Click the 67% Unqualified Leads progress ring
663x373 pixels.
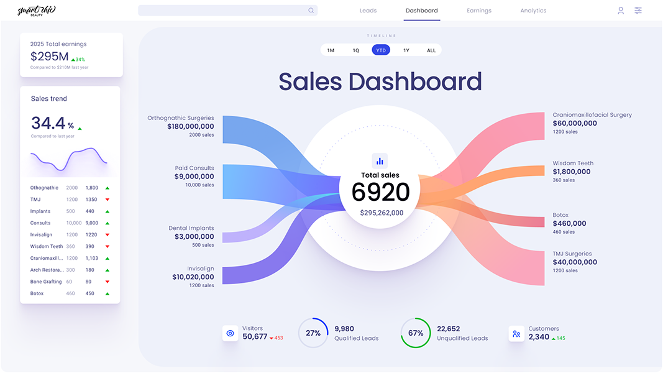(x=416, y=333)
